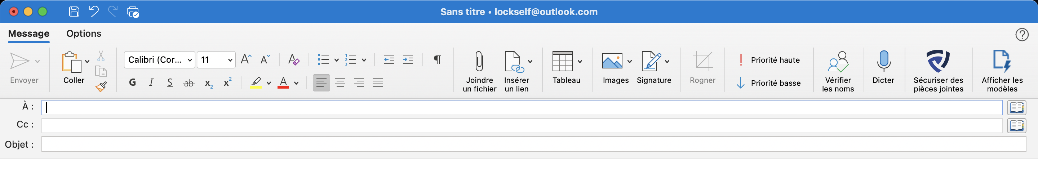Click into the Objet subject field
1038x170 pixels.
click(533, 144)
